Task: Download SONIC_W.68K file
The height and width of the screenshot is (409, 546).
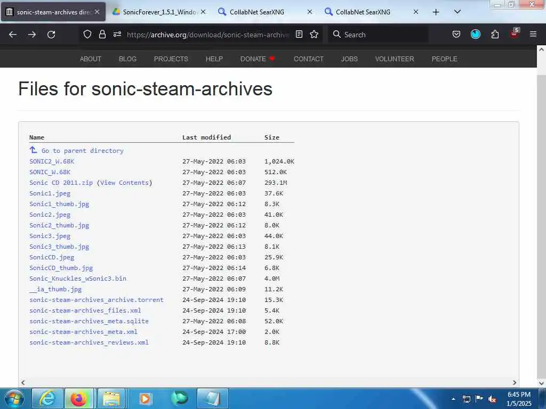Action: click(x=50, y=172)
